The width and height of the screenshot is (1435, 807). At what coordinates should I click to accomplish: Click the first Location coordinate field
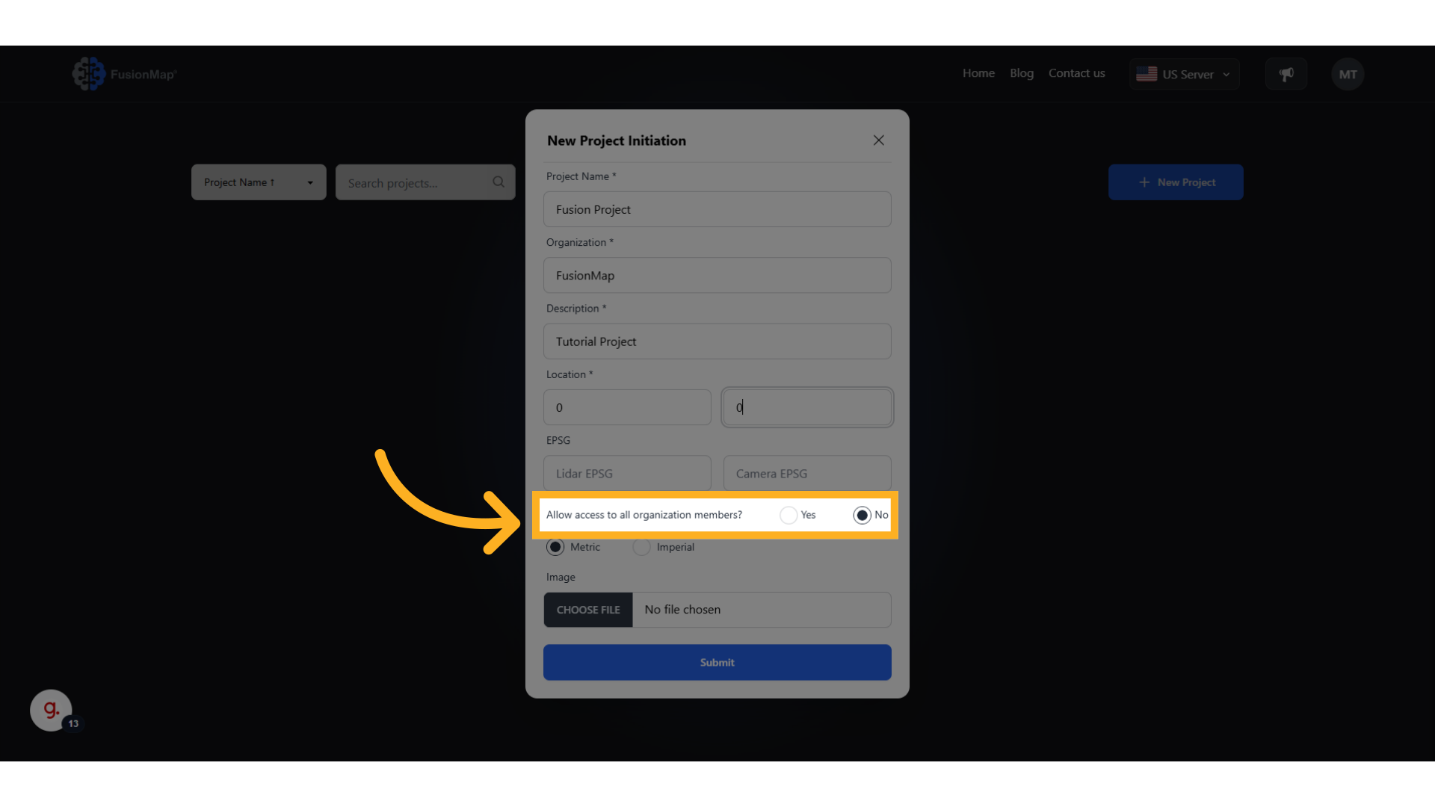627,407
